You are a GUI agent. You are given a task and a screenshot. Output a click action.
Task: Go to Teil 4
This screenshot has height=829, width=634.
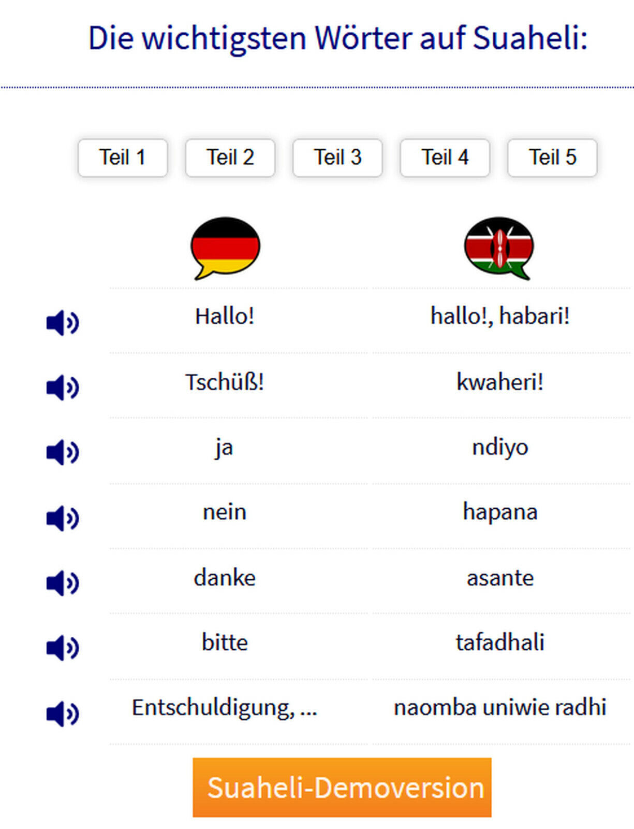[x=445, y=158]
